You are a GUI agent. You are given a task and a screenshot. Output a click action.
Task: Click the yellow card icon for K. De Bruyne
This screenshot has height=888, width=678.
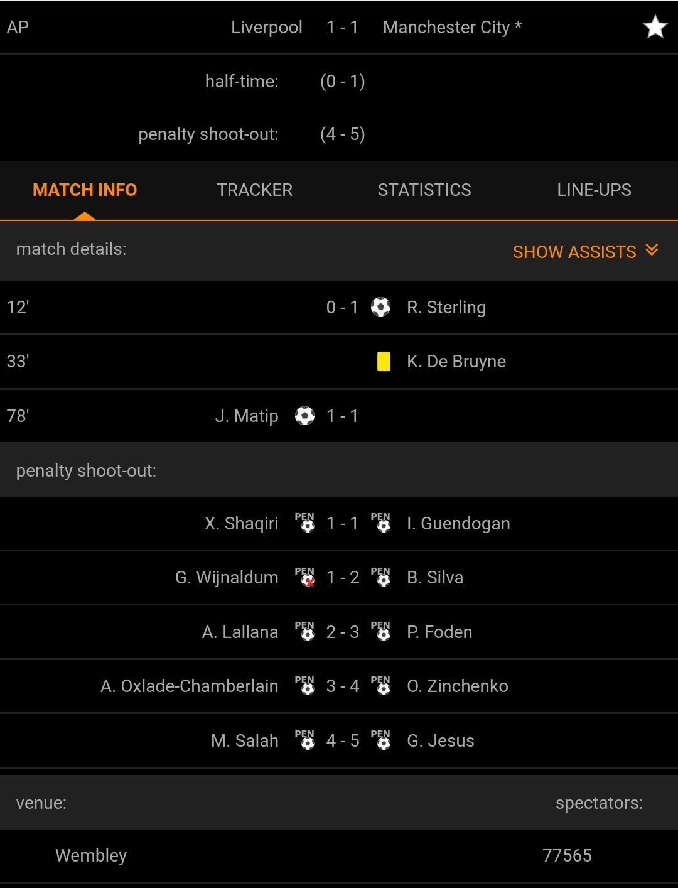point(384,361)
